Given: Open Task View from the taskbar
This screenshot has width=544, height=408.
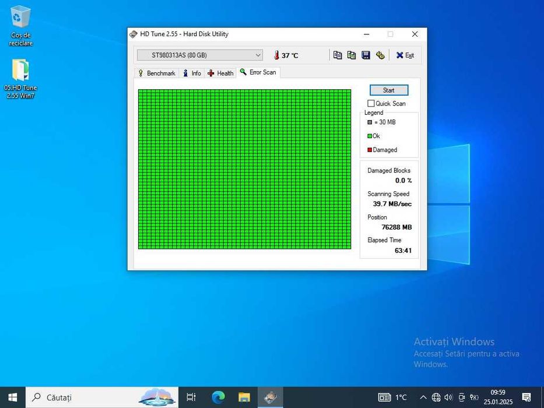Looking at the screenshot, I should pos(191,398).
